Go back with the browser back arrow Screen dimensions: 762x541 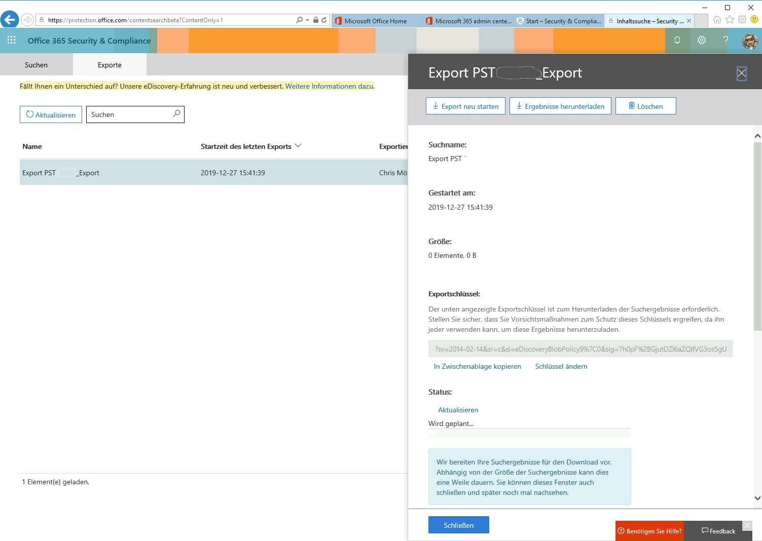coord(10,20)
